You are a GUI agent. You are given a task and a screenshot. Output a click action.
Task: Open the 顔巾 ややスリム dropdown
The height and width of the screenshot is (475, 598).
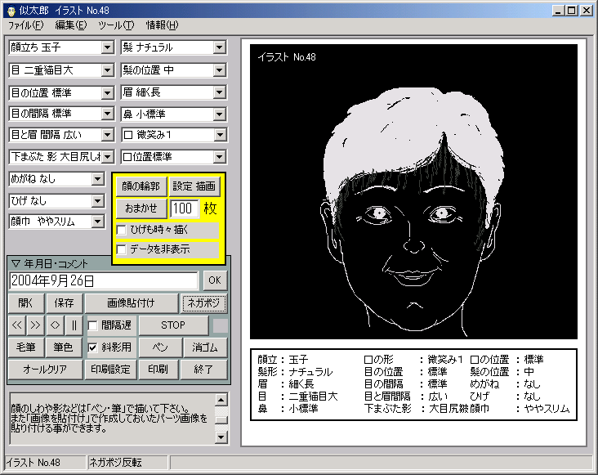click(98, 222)
